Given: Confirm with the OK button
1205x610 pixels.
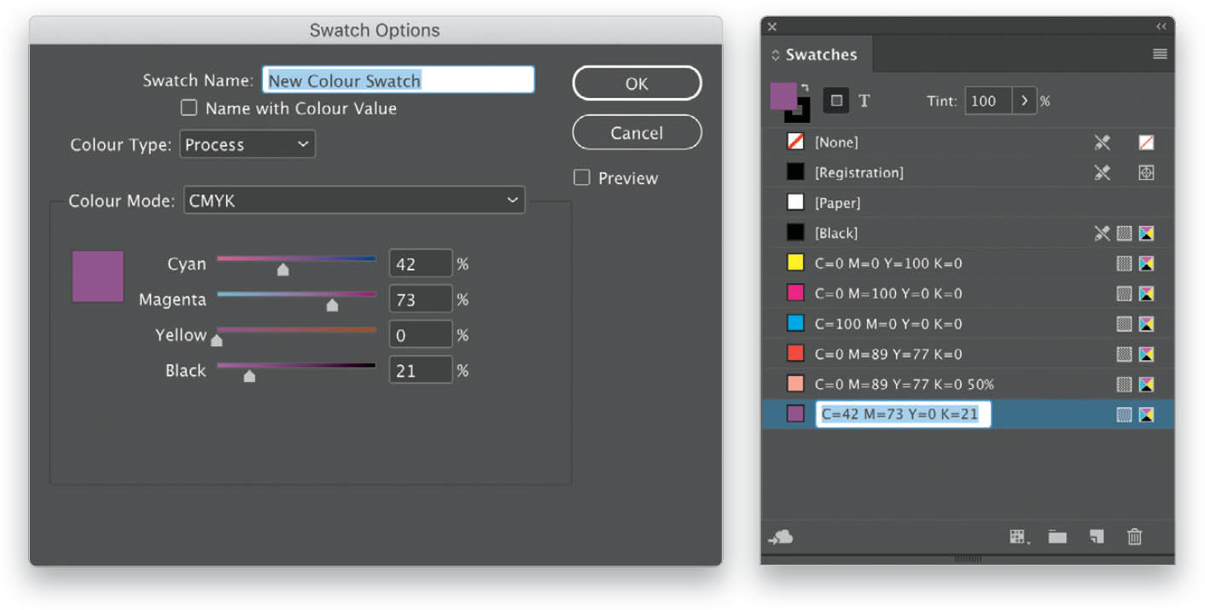Looking at the screenshot, I should [637, 84].
